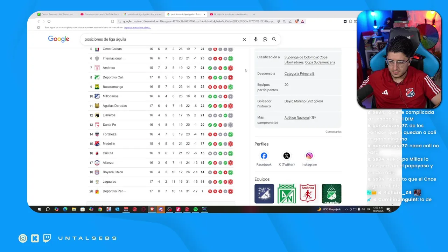Click Alianza's latest red loss indicator

[230, 163]
